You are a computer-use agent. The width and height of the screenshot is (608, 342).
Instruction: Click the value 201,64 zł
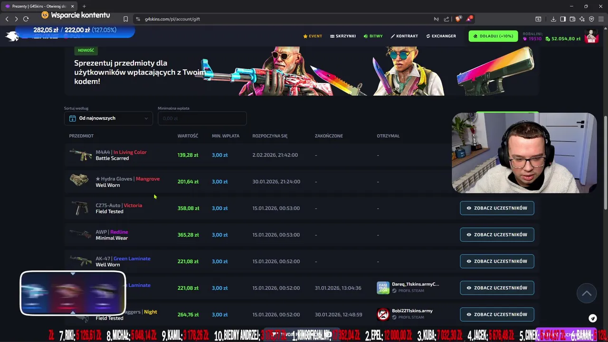pyautogui.click(x=188, y=181)
